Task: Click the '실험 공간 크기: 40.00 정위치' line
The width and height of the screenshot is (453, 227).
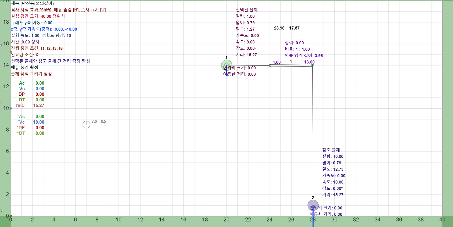Action: 38,16
